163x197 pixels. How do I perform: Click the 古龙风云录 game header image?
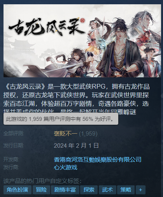click(x=82, y=41)
